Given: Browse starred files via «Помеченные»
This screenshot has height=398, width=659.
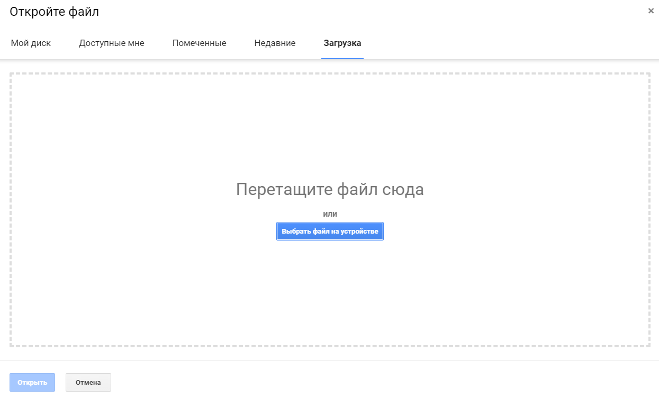Looking at the screenshot, I should [199, 43].
